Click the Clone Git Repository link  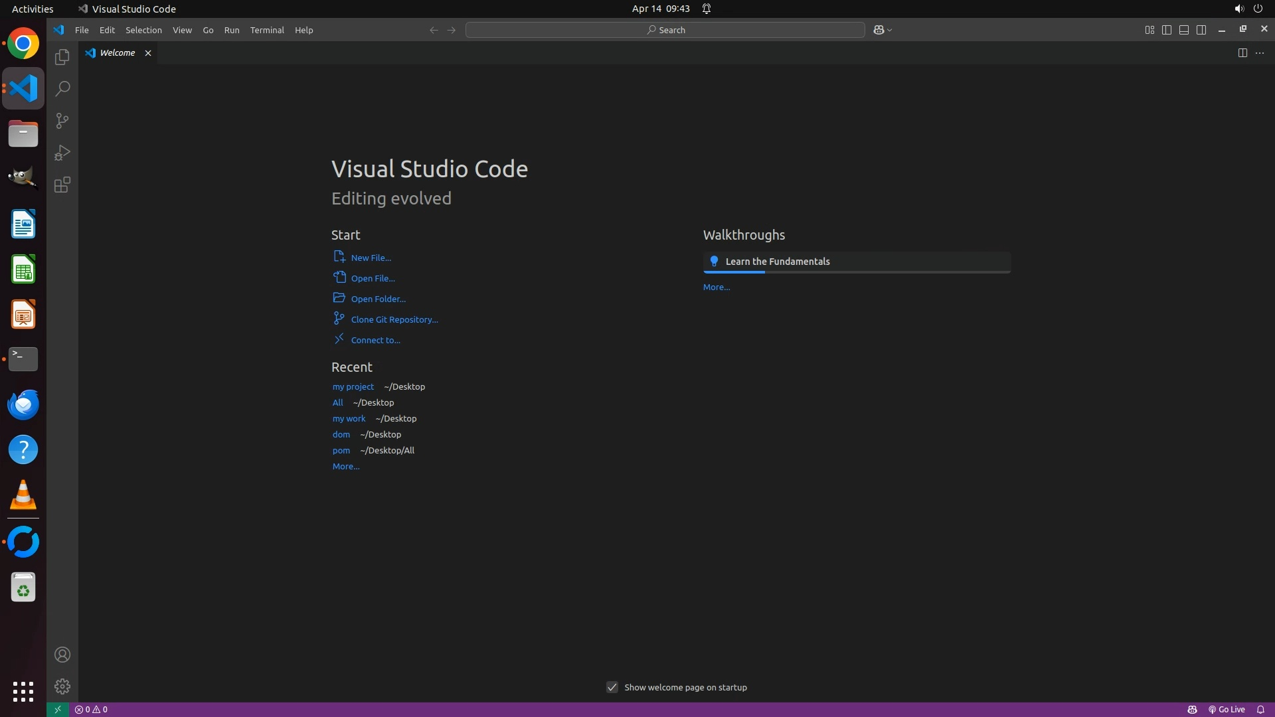point(394,320)
